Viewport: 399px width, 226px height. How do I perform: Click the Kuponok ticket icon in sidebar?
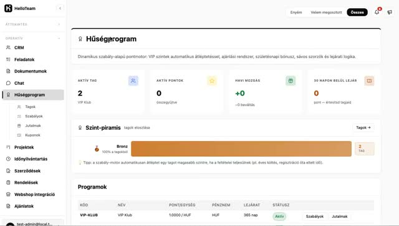coord(19,135)
